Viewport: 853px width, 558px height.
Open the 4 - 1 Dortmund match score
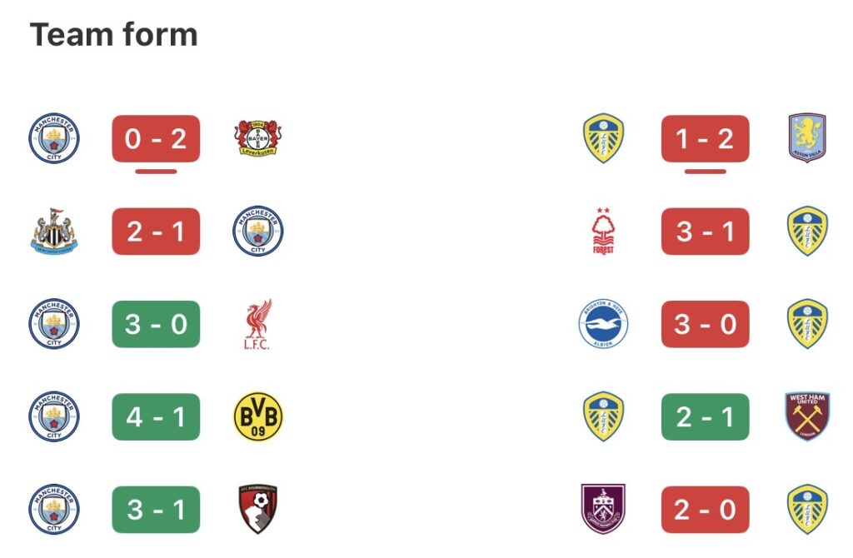click(156, 416)
